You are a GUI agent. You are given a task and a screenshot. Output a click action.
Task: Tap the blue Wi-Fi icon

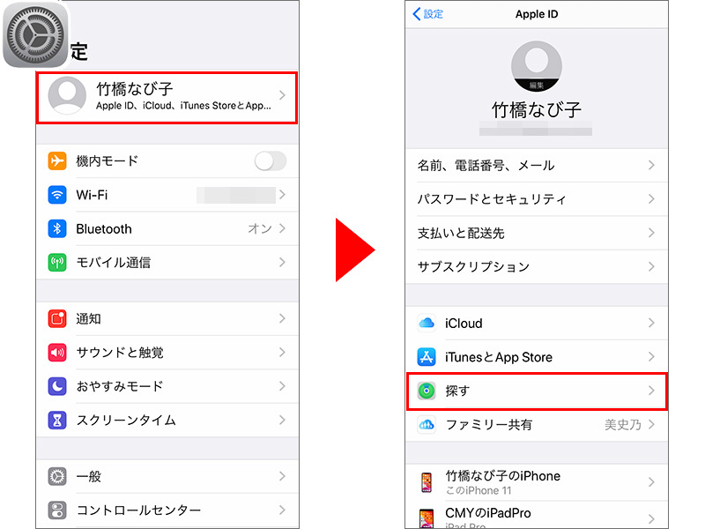(x=57, y=195)
